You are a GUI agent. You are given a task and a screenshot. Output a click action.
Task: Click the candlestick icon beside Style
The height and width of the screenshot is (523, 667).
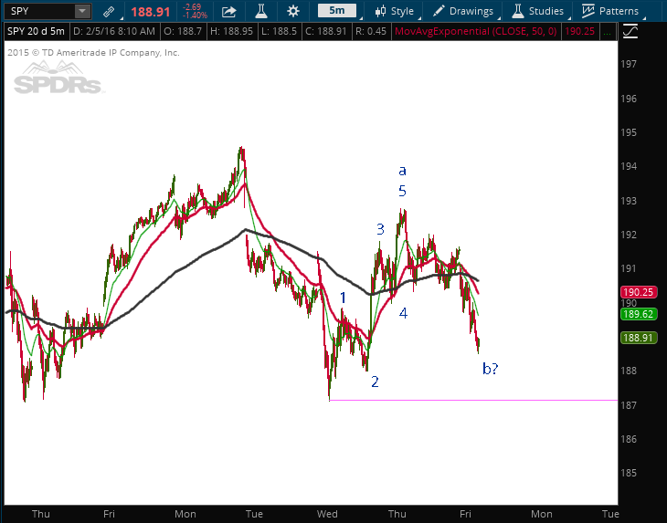pyautogui.click(x=380, y=11)
